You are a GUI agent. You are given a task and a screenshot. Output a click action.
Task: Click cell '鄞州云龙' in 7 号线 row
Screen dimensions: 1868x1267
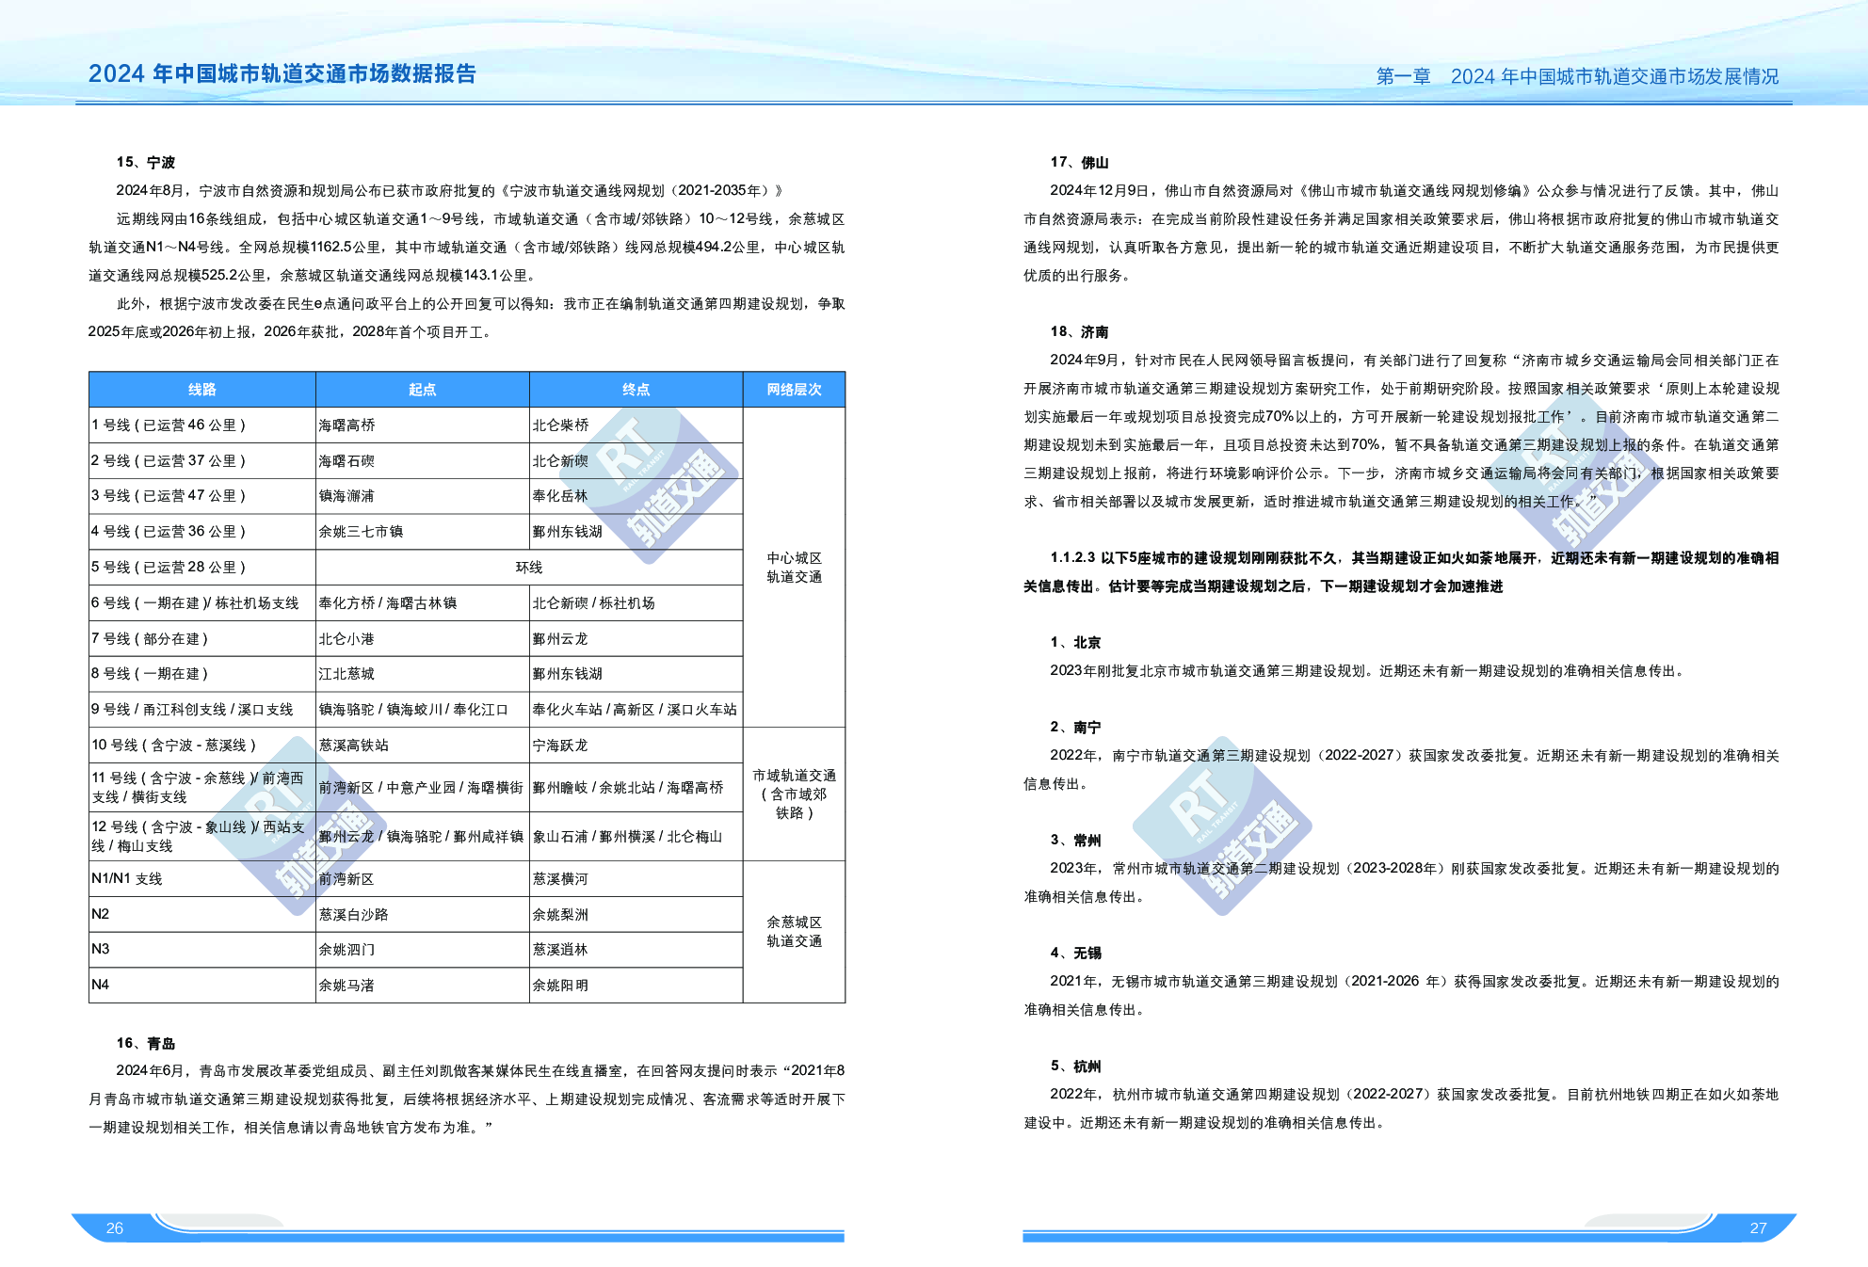(636, 638)
